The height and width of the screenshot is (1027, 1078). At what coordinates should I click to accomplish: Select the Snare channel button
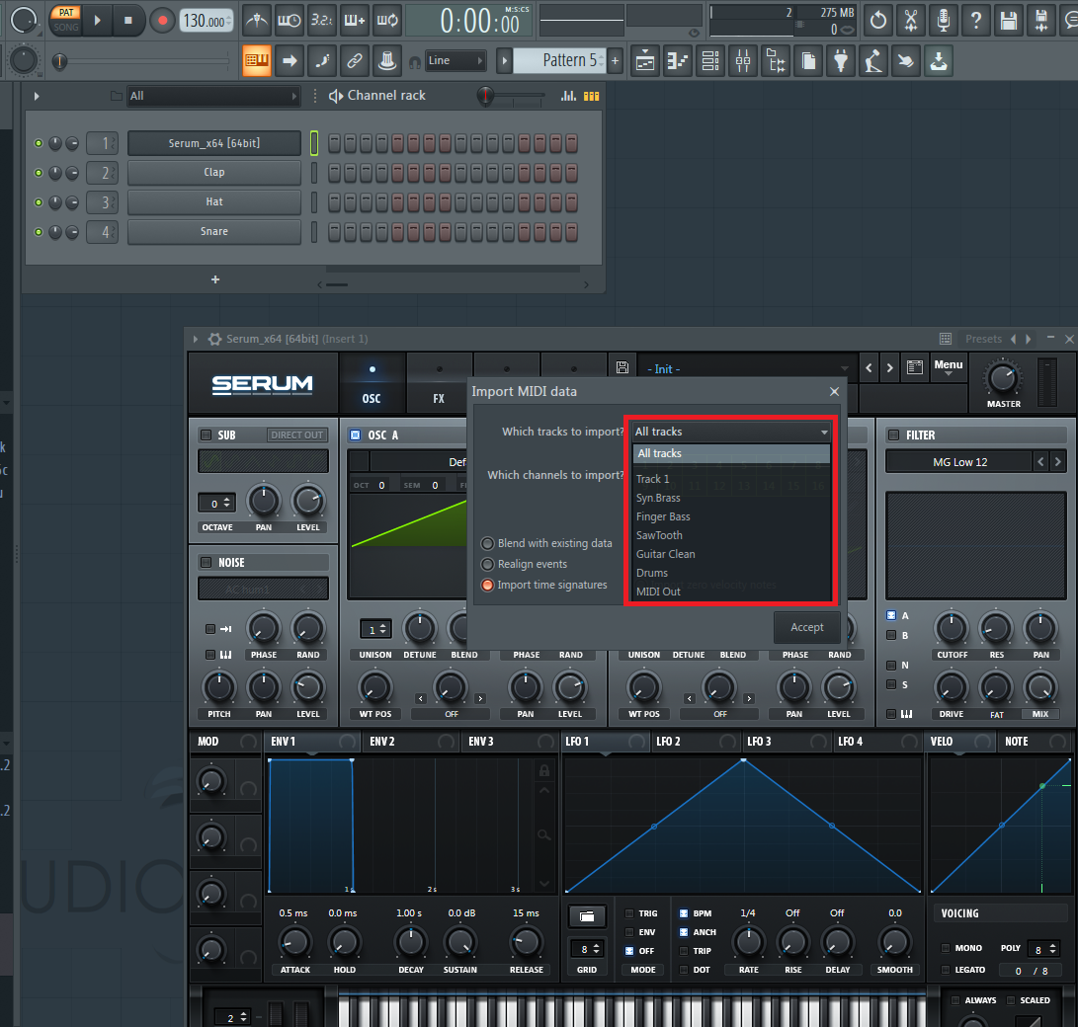213,231
